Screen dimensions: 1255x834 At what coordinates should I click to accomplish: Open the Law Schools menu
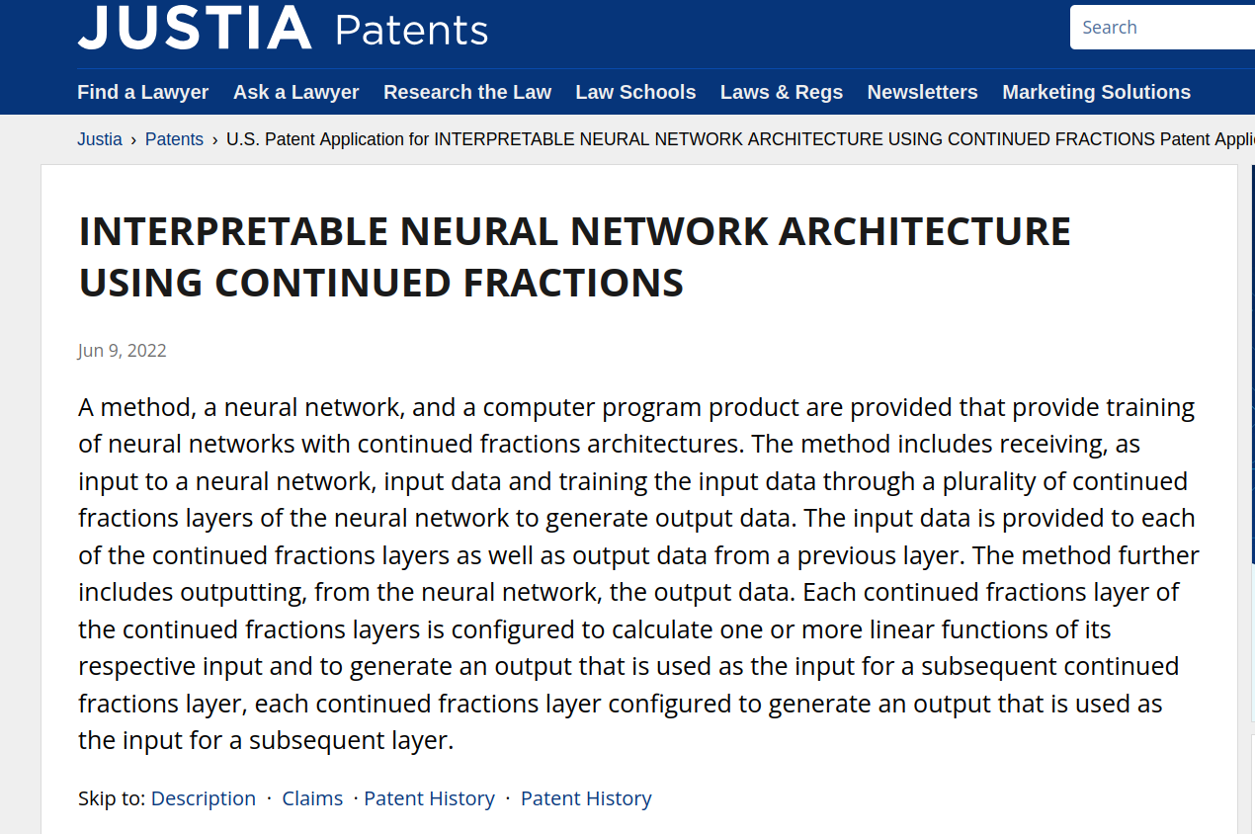click(x=635, y=92)
